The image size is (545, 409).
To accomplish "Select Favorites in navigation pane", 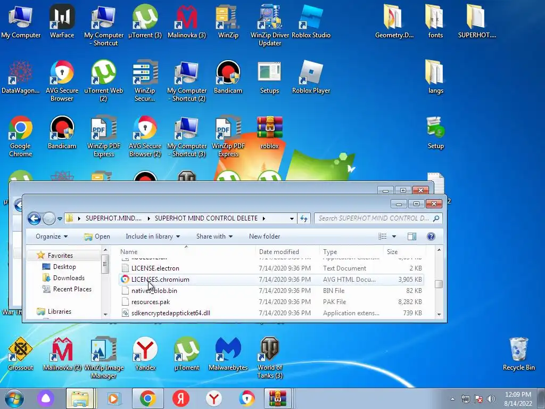I will 60,256.
